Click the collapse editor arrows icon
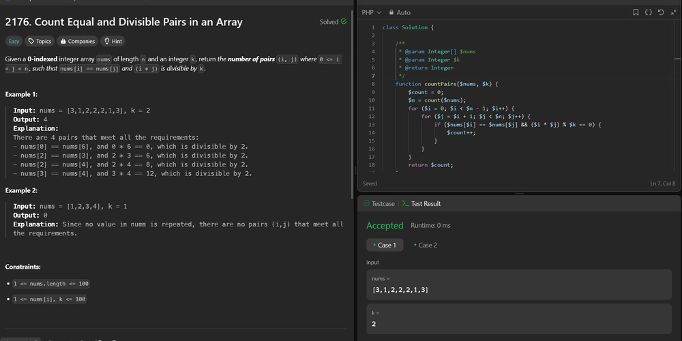The width and height of the screenshot is (682, 341). click(x=673, y=12)
